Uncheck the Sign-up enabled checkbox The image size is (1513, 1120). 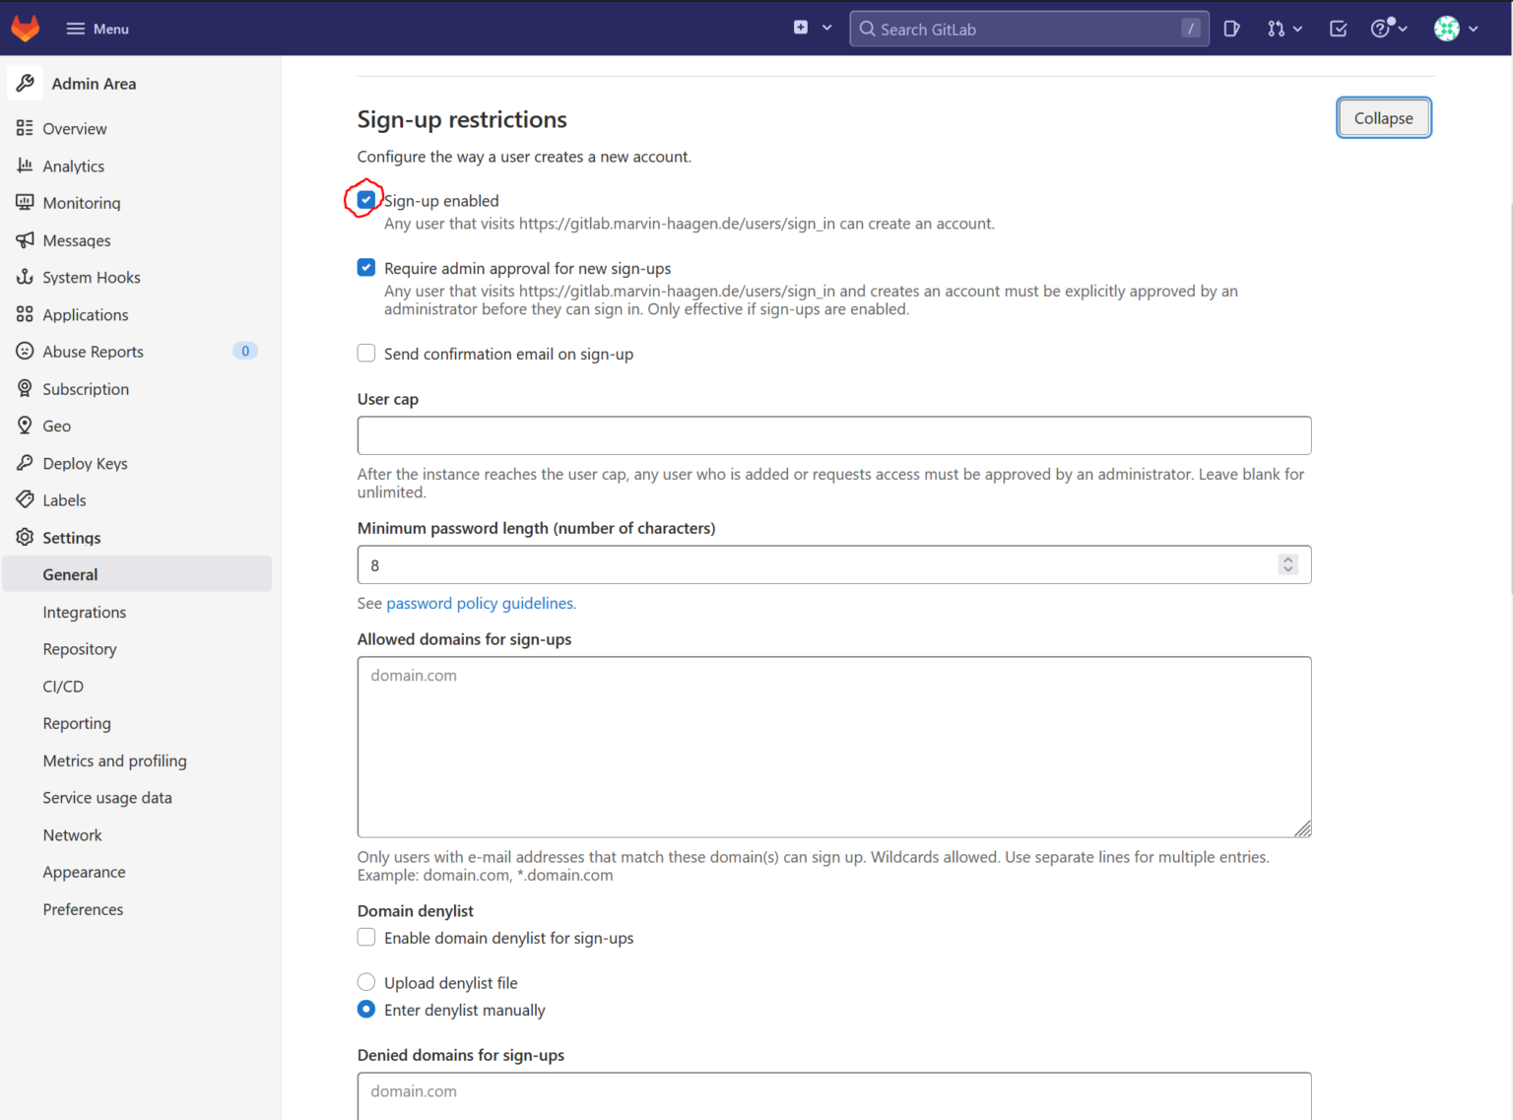coord(365,200)
